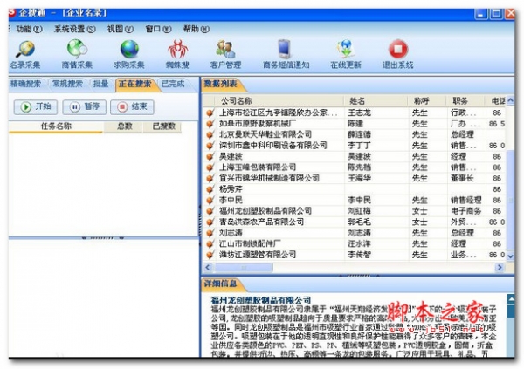Stop the task with 结束 button
Viewport: 524px width, 369px height.
pyautogui.click(x=132, y=106)
